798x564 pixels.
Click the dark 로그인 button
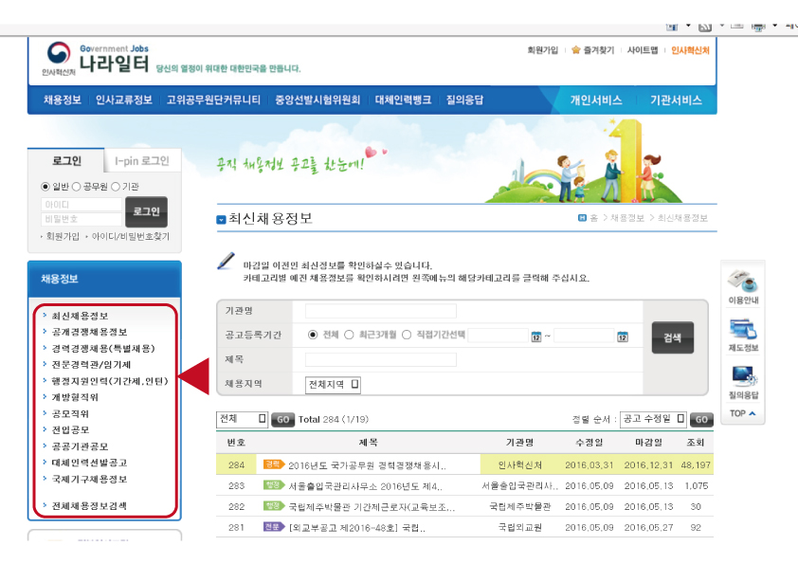tap(146, 211)
